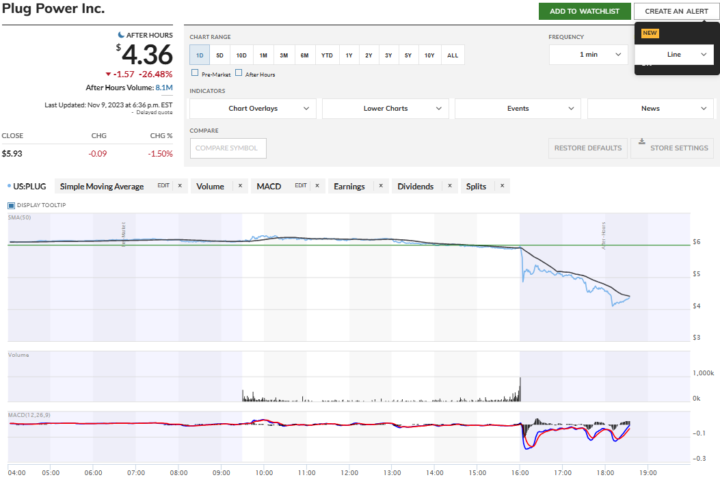Click the After-Hours marker on chart
The width and height of the screenshot is (720, 484).
click(603, 235)
